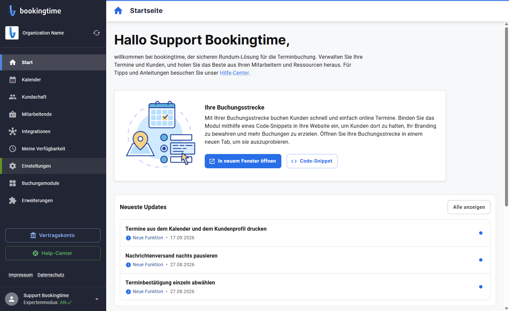Click In neuem Fenster öffnen button
509x311 pixels.
click(243, 161)
